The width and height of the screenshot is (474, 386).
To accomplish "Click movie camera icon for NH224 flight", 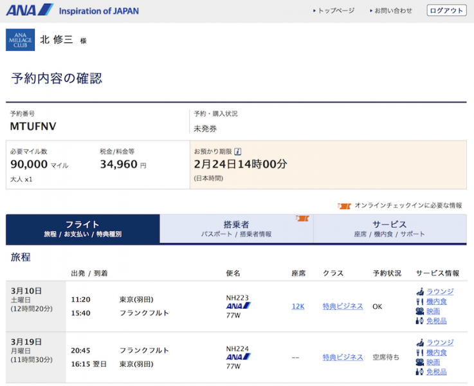I will point(420,362).
